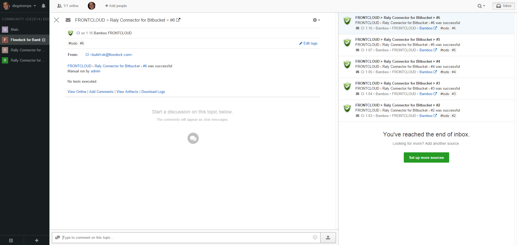Open Bamboo external link on item #4

[428, 72]
